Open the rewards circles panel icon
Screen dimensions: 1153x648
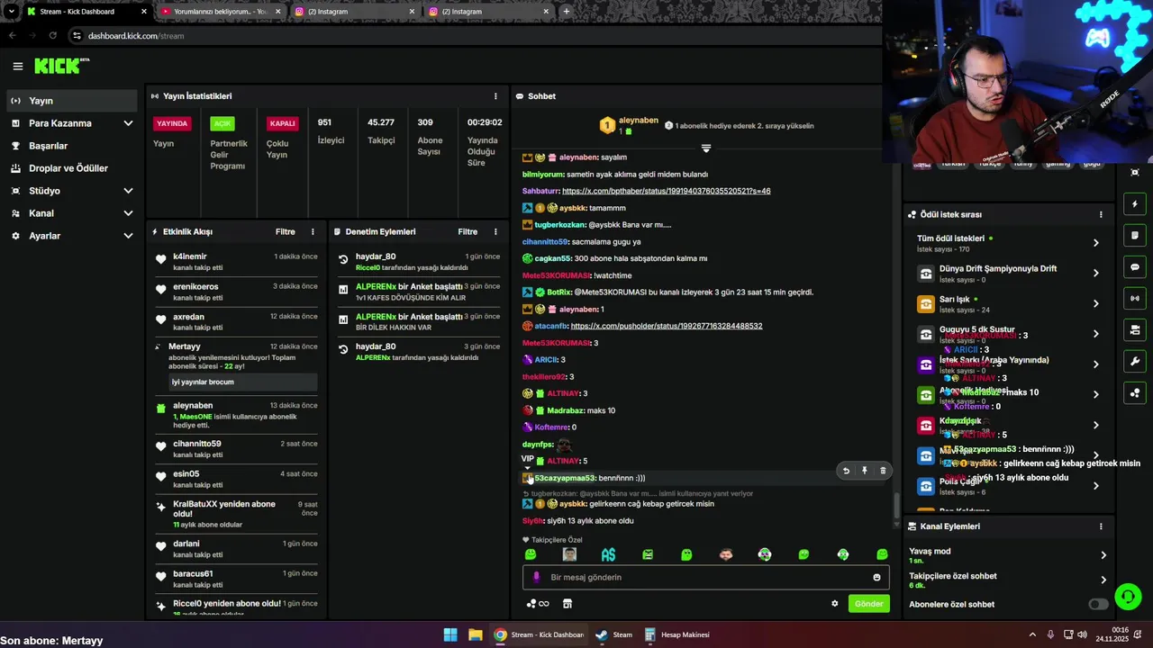[1134, 393]
